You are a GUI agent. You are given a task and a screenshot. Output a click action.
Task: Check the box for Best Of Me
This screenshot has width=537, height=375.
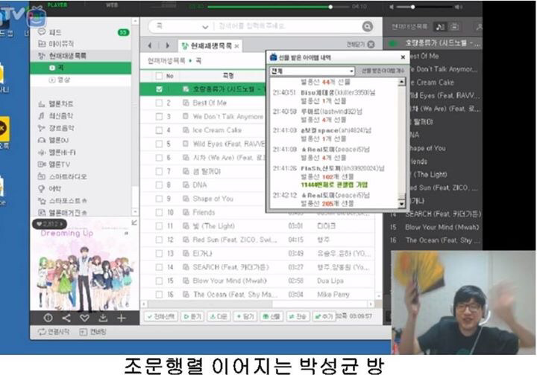click(159, 103)
